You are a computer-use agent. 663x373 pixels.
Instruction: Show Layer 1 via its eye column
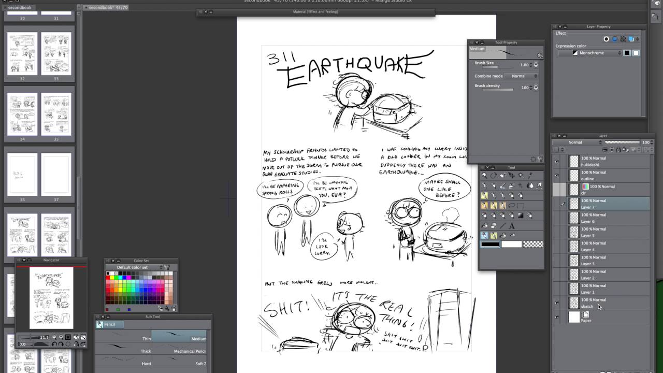click(557, 289)
